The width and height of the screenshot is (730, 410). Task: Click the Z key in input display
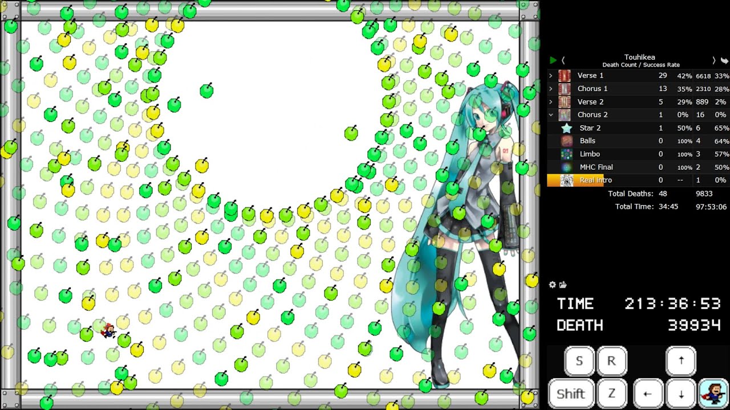pyautogui.click(x=611, y=393)
